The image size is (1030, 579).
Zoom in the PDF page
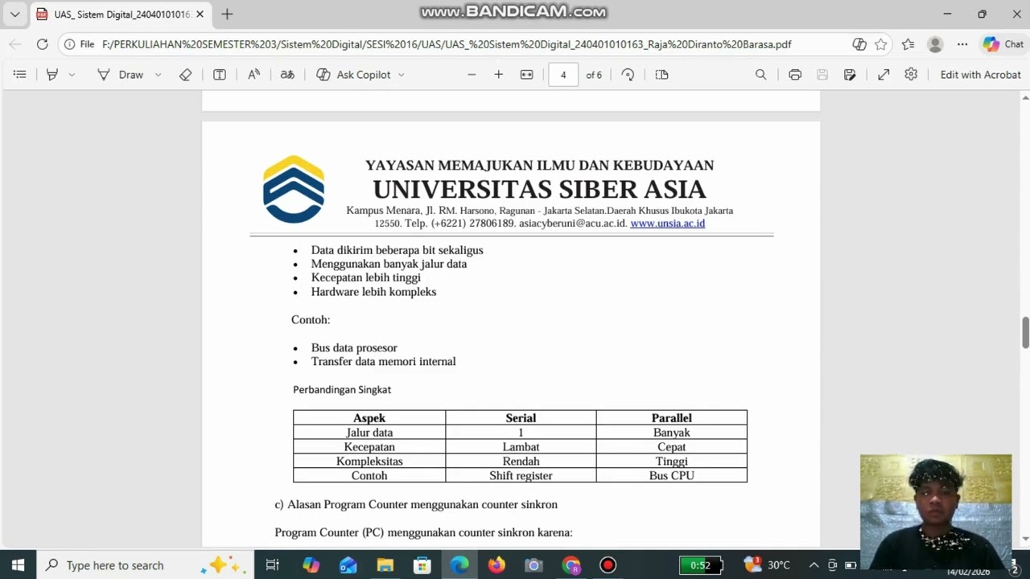pos(499,75)
